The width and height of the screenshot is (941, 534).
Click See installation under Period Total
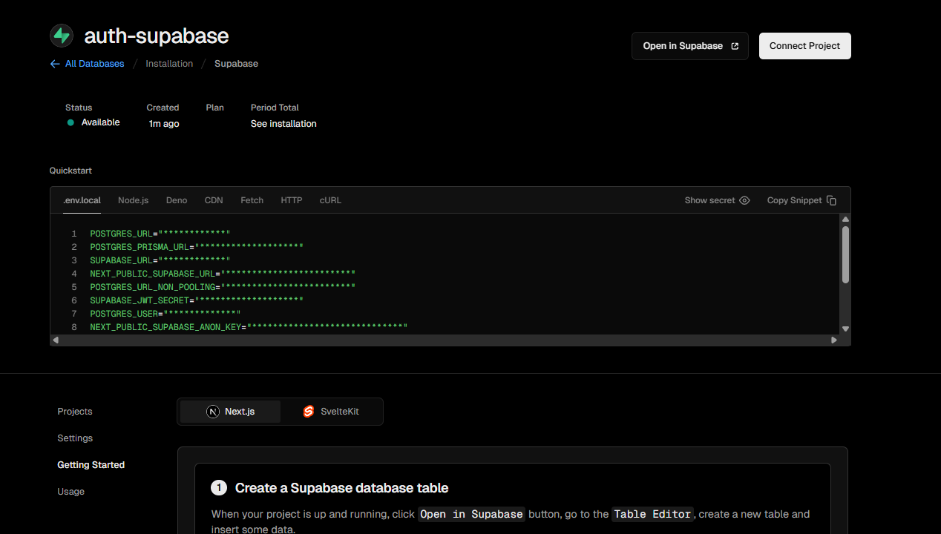pos(283,124)
